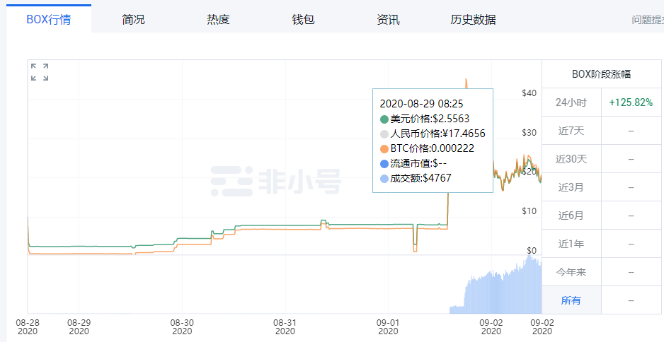Click the 问题提交 link
Screen dimensions: 664x342
[647, 20]
